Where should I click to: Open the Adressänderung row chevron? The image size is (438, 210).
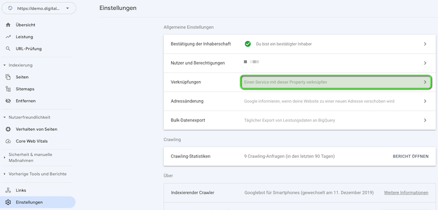[x=425, y=101]
